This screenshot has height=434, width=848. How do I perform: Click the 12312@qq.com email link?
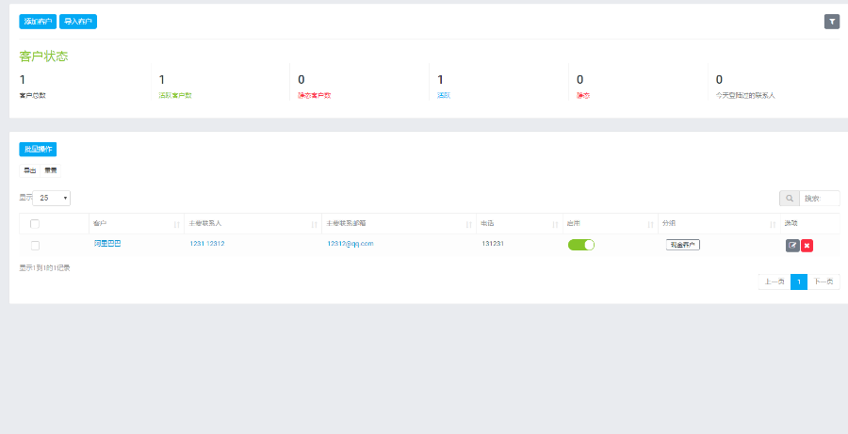point(351,244)
